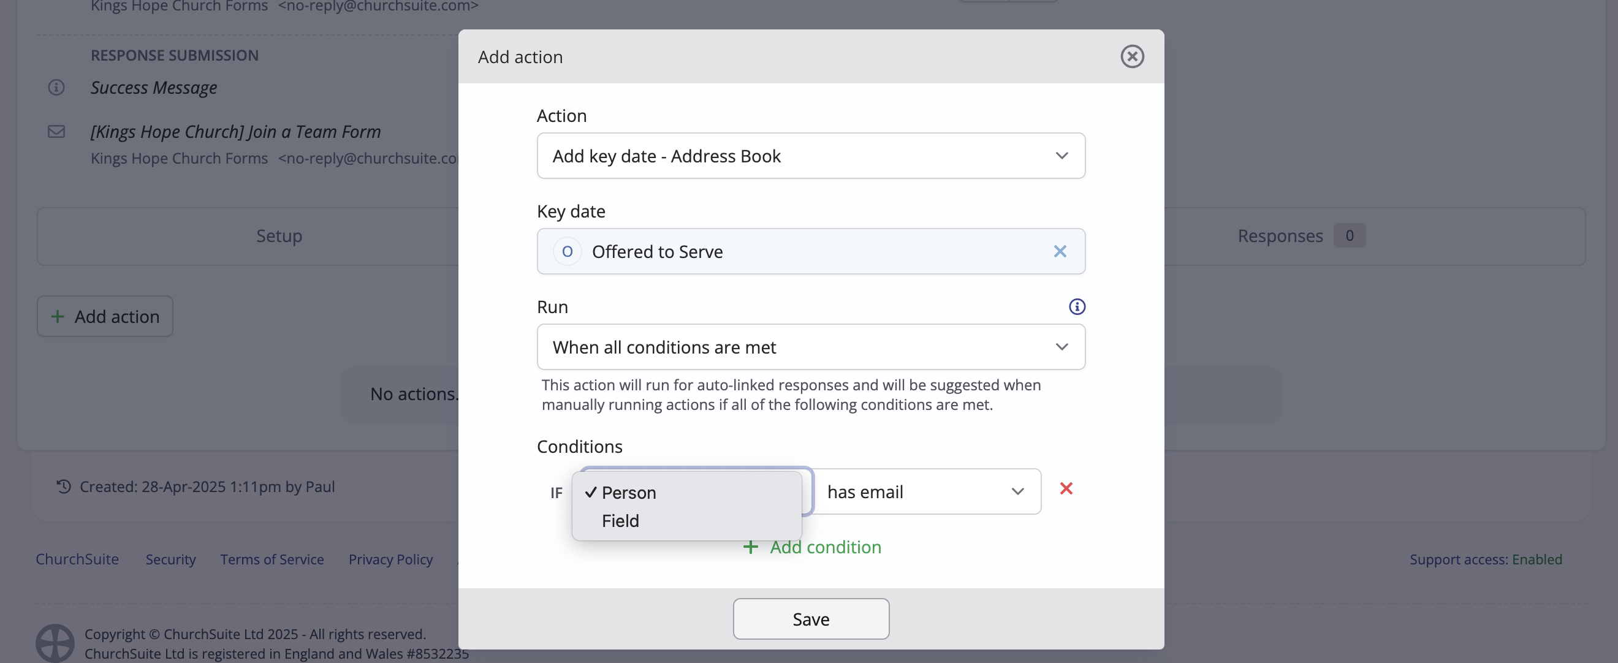Open the Success Message item
This screenshot has height=663, width=1618.
point(154,87)
